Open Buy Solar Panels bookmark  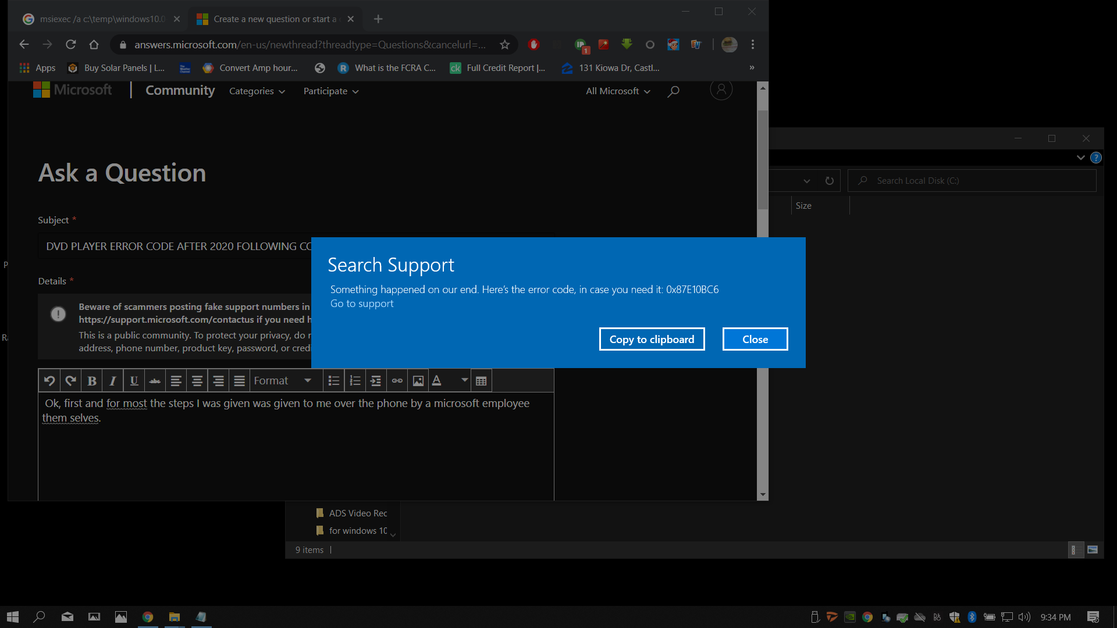(116, 68)
